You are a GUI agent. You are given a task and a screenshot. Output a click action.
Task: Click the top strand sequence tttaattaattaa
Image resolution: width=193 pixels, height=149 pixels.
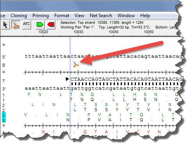(48, 57)
